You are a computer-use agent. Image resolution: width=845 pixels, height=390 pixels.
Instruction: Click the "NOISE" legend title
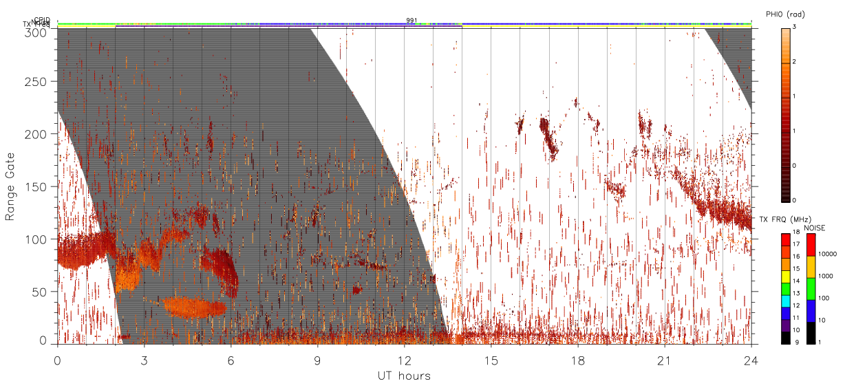(x=815, y=228)
